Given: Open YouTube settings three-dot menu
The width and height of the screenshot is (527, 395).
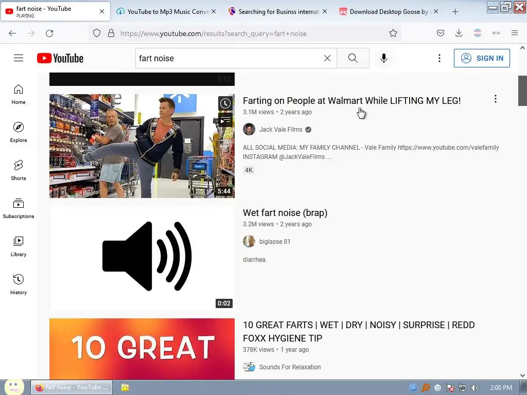Looking at the screenshot, I should 440,58.
